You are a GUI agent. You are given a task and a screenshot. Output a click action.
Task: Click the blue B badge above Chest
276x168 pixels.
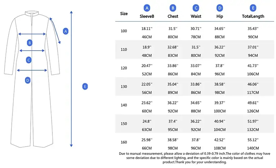[173, 8]
